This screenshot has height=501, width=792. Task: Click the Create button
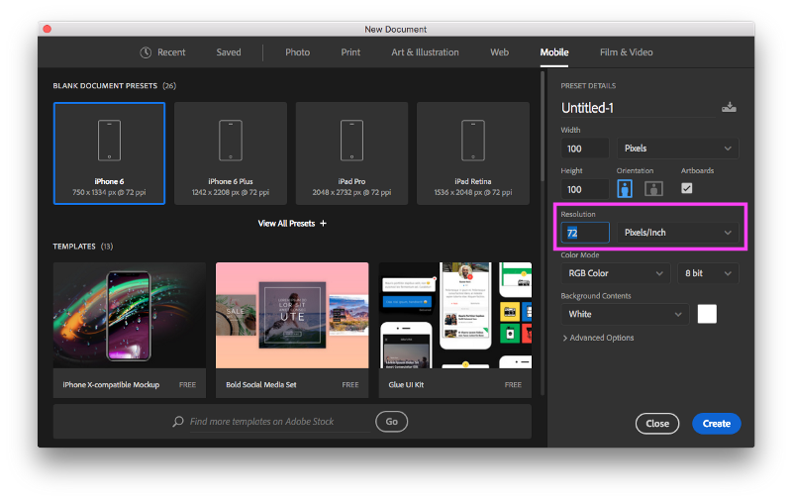tap(716, 424)
